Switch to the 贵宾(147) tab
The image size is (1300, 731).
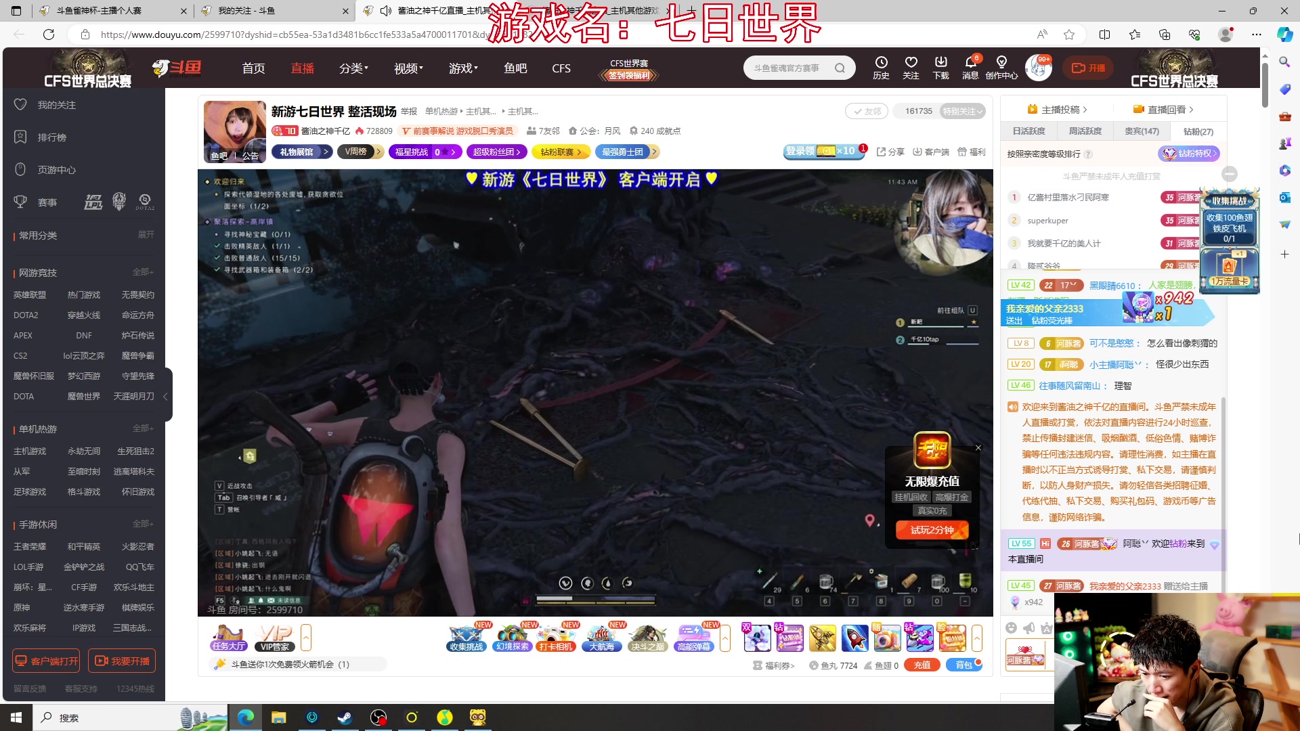coord(1142,131)
